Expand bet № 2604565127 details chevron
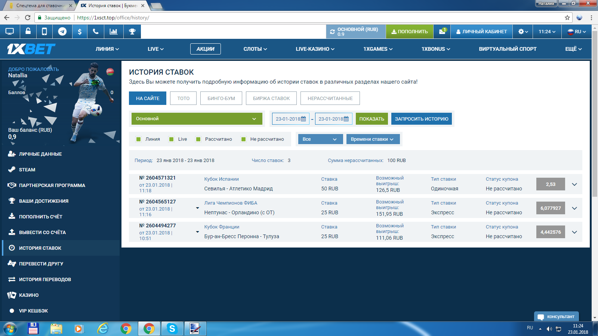The width and height of the screenshot is (598, 336). point(574,208)
